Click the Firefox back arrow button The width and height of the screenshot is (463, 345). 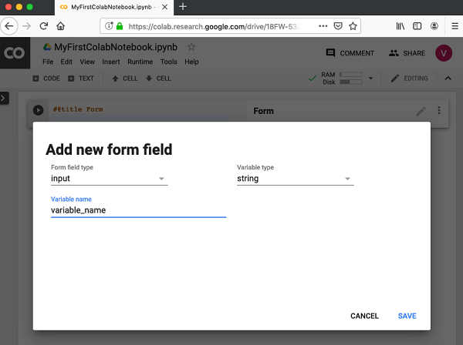coord(9,26)
